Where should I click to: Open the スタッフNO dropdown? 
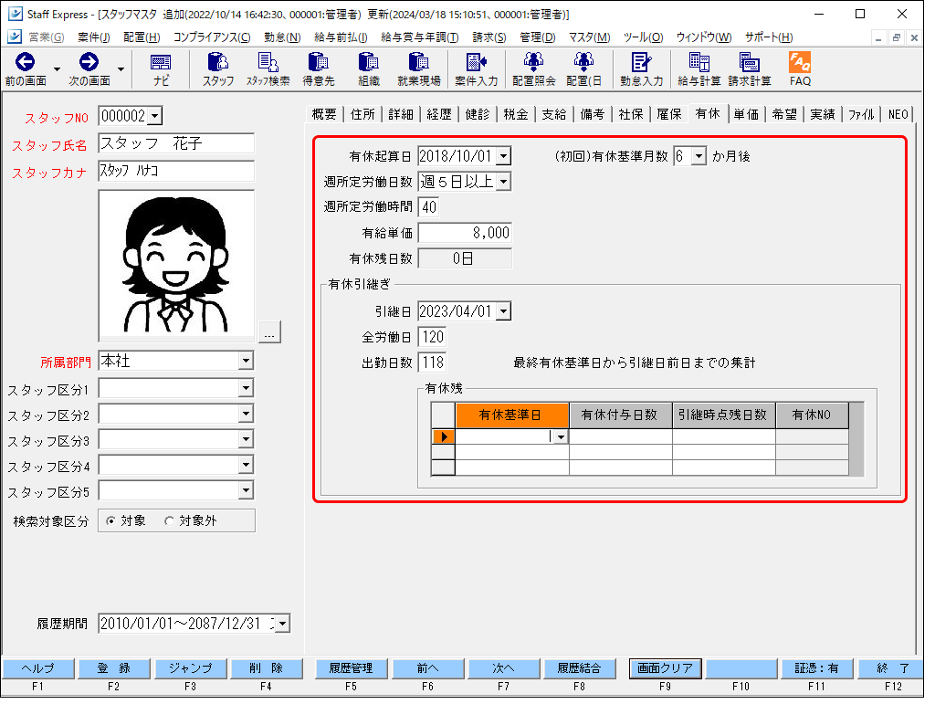click(x=154, y=116)
